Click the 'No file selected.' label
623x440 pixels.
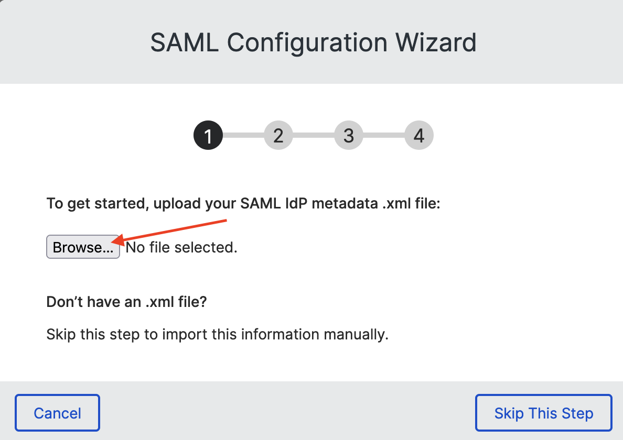point(181,247)
